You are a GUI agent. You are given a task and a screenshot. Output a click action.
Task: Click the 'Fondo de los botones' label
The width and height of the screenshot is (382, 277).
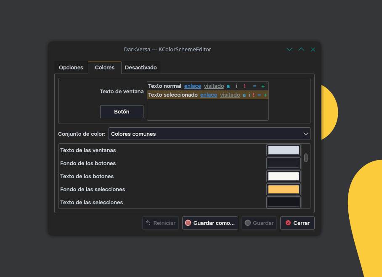coord(88,164)
